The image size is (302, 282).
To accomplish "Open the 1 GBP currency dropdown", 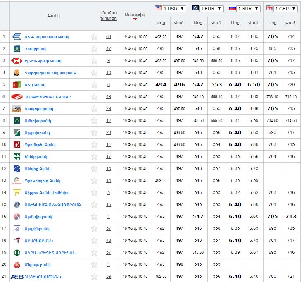I will point(281,9).
